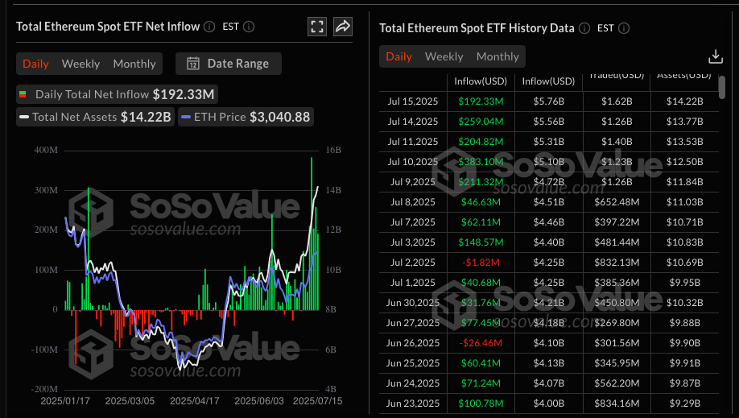The height and width of the screenshot is (418, 739).
Task: Click EST timezone label in history panel
Action: pyautogui.click(x=605, y=28)
